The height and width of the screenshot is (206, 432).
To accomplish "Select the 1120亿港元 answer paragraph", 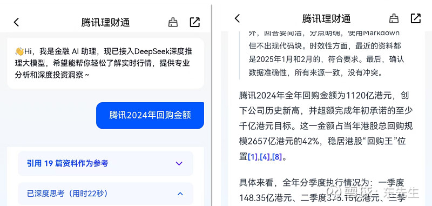I will pos(326,127).
